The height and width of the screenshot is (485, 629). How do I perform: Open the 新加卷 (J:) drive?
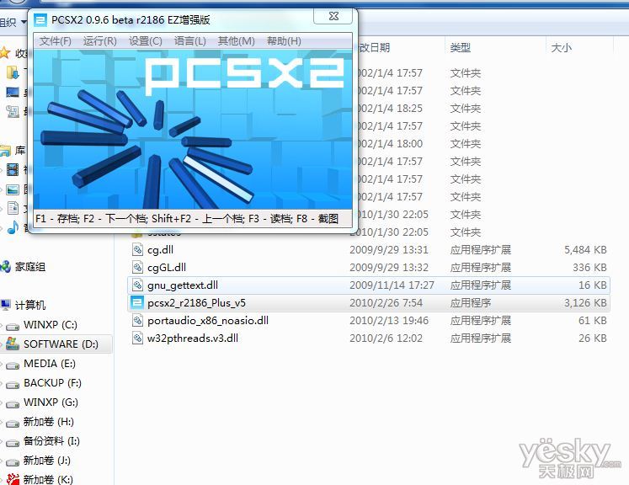(x=46, y=461)
